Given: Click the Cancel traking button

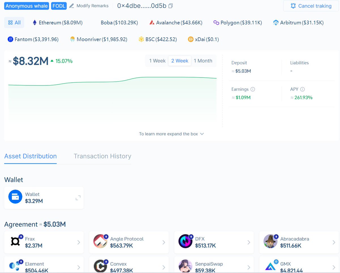Looking at the screenshot, I should coord(311,6).
